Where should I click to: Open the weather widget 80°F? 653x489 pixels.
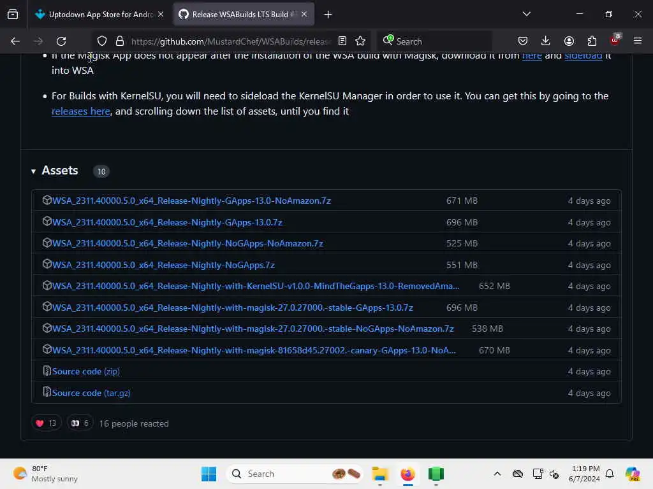tap(46, 474)
